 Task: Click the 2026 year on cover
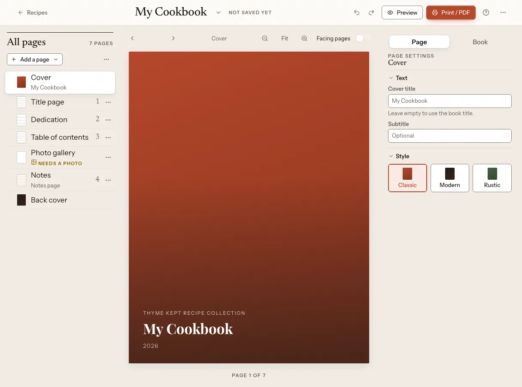[x=151, y=346]
